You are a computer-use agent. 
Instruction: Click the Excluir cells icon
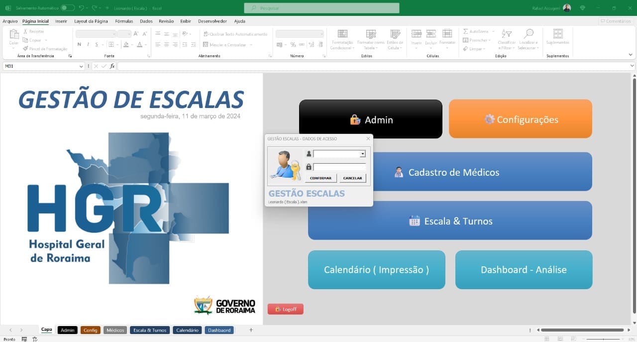(x=431, y=33)
